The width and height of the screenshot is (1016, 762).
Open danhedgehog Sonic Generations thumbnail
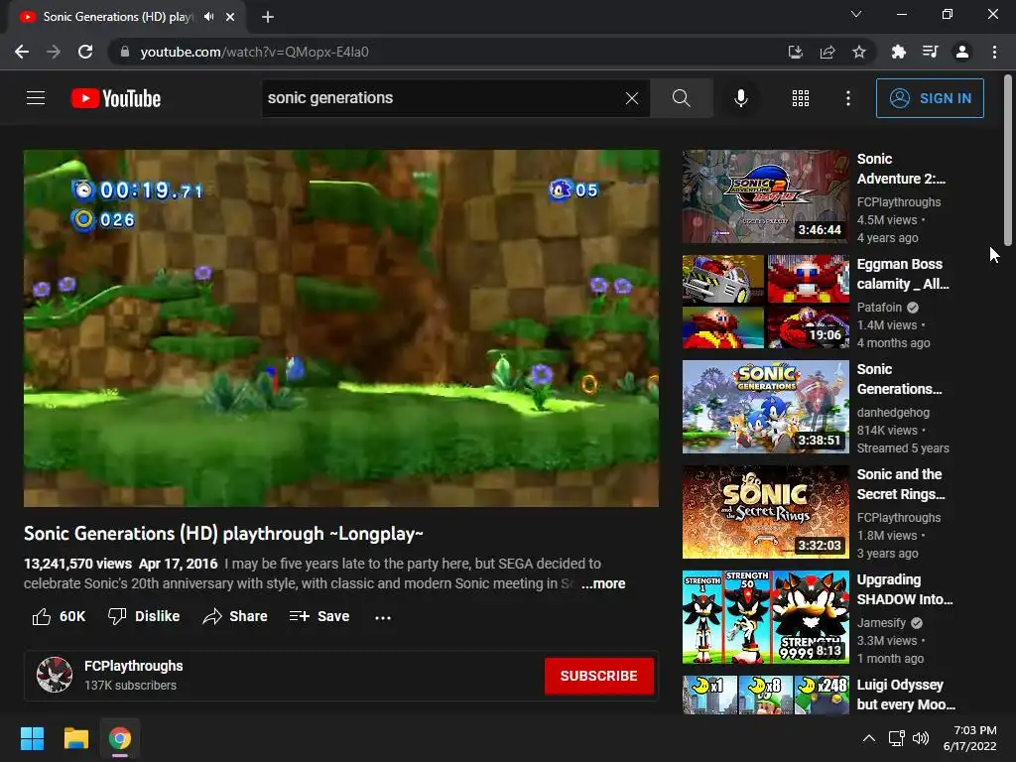(x=765, y=407)
